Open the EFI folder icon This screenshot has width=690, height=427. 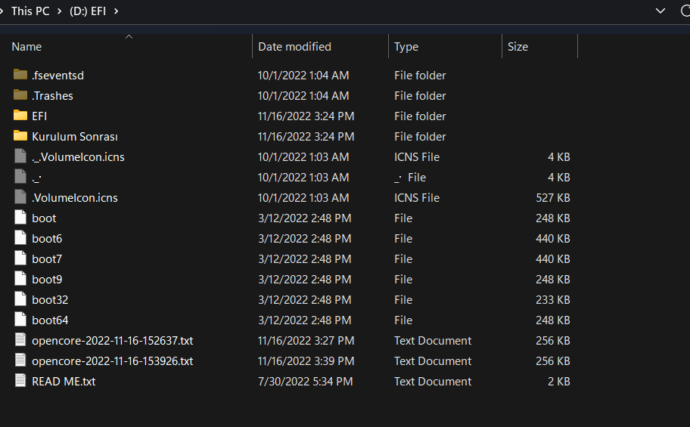pyautogui.click(x=20, y=116)
